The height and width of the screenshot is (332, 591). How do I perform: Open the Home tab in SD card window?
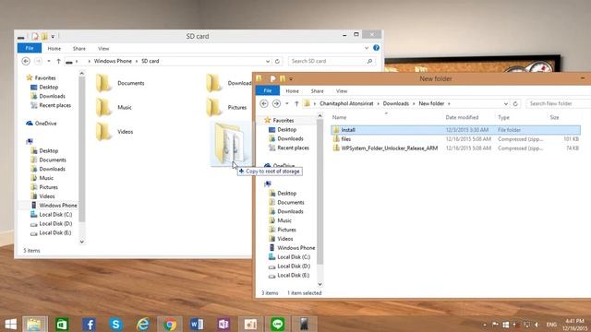click(x=54, y=49)
